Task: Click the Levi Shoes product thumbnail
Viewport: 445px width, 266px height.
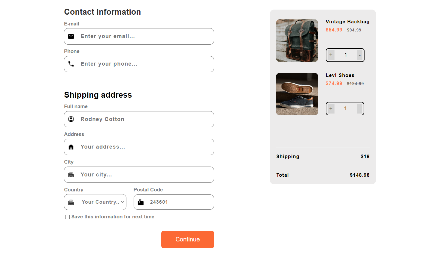Action: [297, 94]
